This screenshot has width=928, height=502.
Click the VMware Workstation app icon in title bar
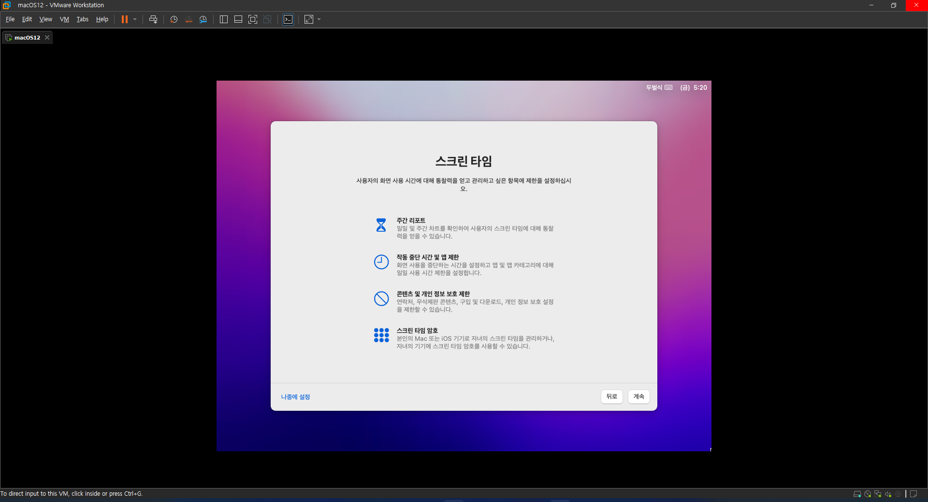pyautogui.click(x=7, y=5)
